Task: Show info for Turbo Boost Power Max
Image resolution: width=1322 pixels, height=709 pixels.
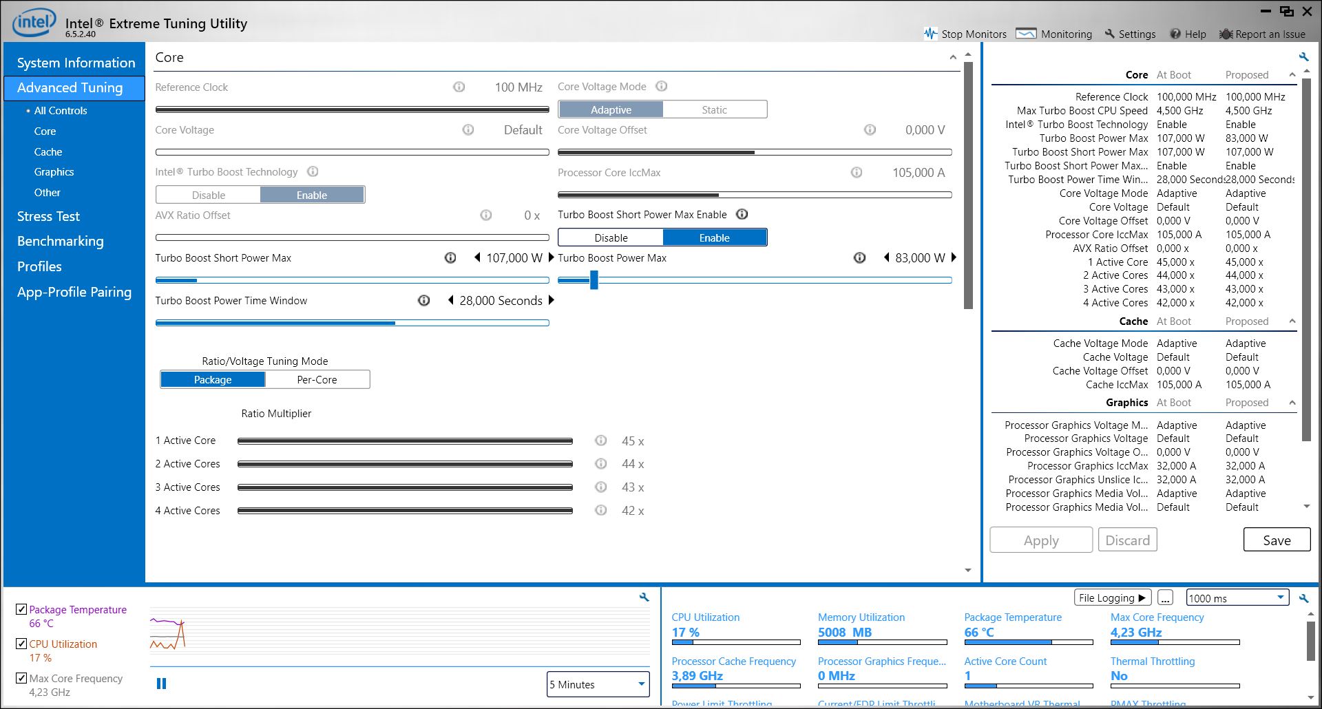Action: coord(860,257)
